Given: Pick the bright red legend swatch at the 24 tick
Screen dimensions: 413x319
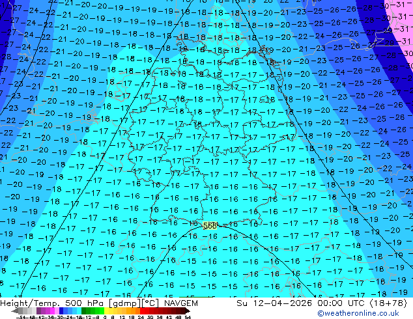Looking at the screenshot, I should [x=142, y=311].
